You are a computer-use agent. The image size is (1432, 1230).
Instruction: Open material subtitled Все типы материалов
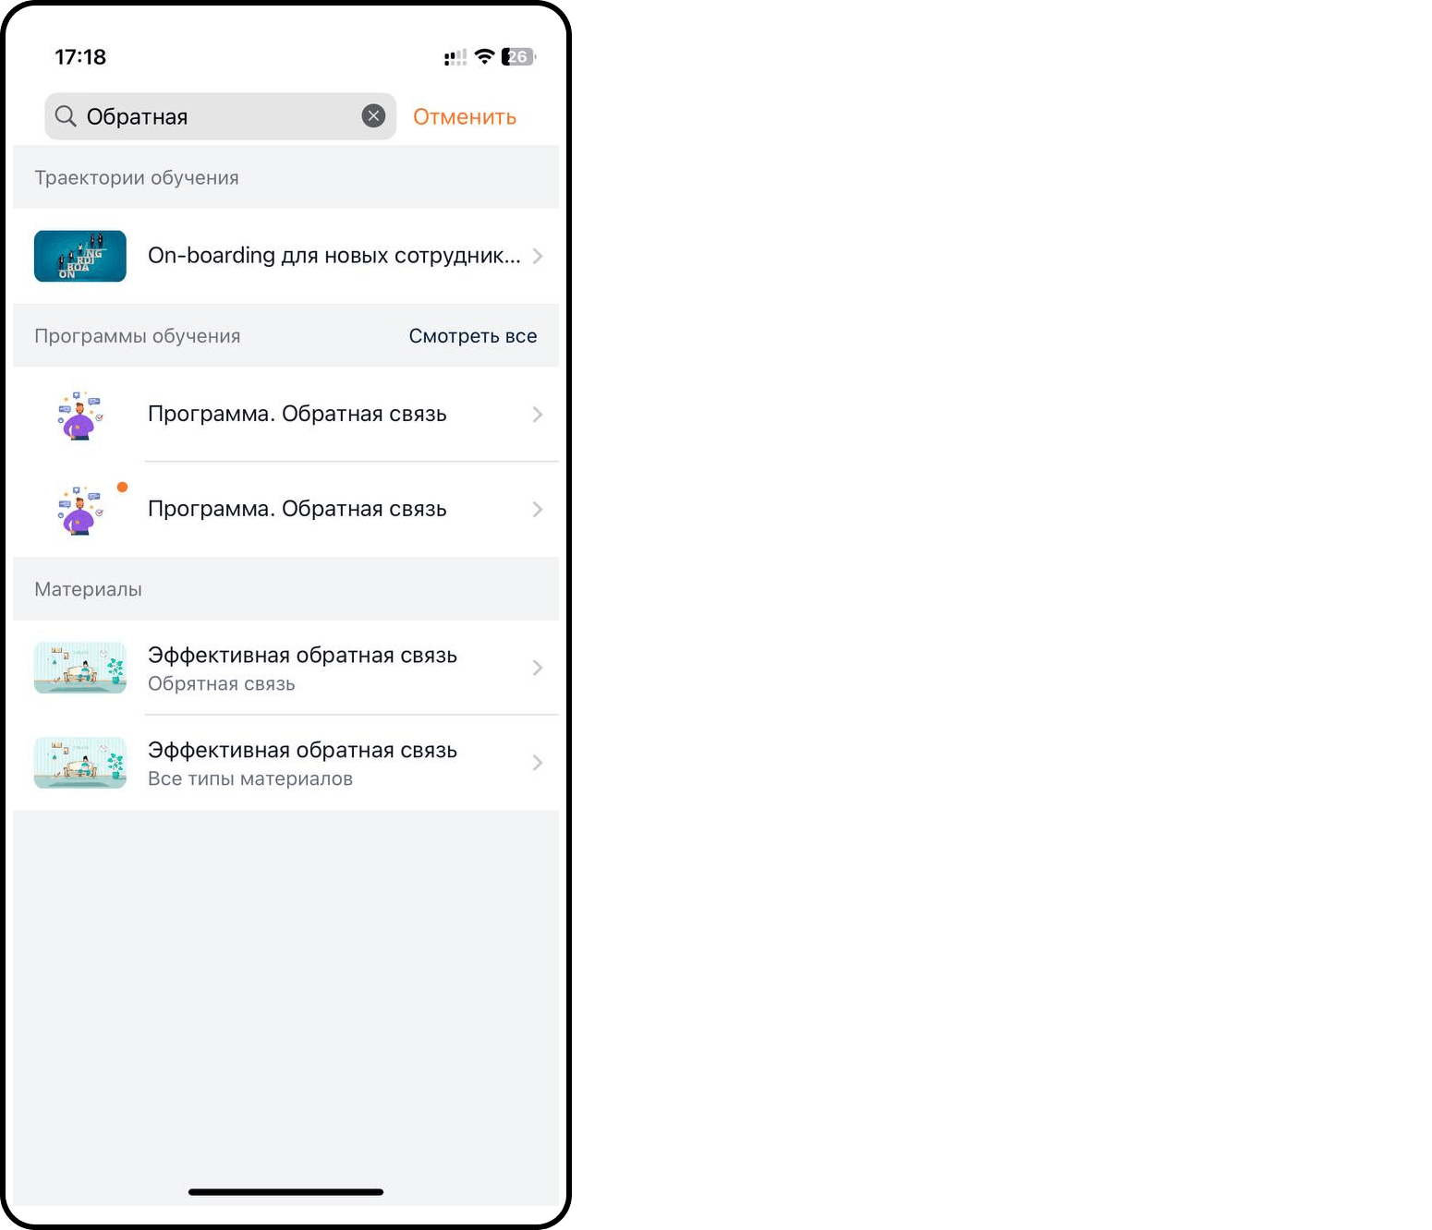click(285, 763)
